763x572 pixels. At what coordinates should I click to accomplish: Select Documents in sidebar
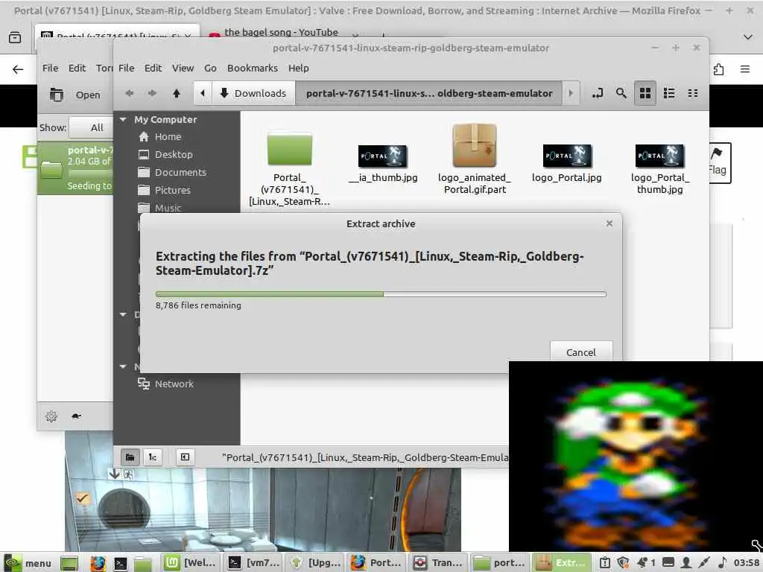coord(180,172)
